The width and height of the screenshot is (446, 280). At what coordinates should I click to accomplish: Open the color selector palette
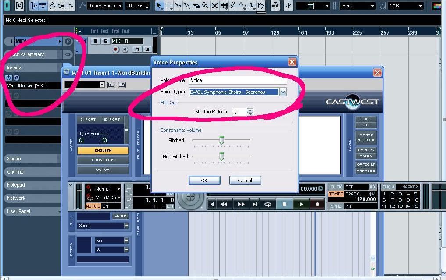tap(437, 6)
